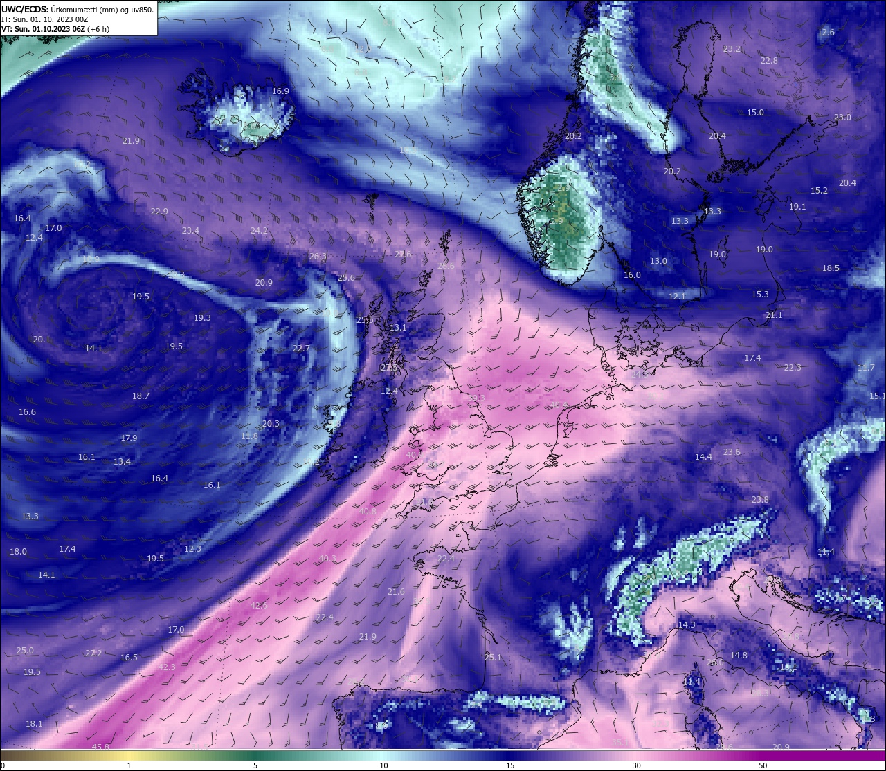Click the 21.1 map value
Viewport: 886px width, 771px height.
click(774, 315)
